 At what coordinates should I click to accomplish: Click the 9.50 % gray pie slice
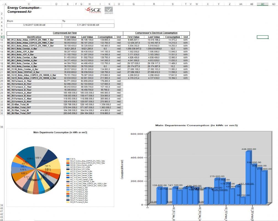(40, 154)
